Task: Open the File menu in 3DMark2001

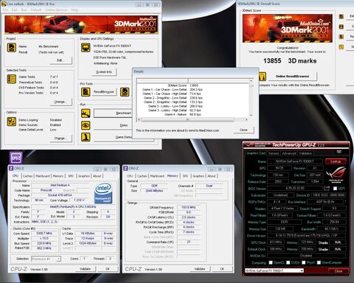Action: click(x=6, y=10)
